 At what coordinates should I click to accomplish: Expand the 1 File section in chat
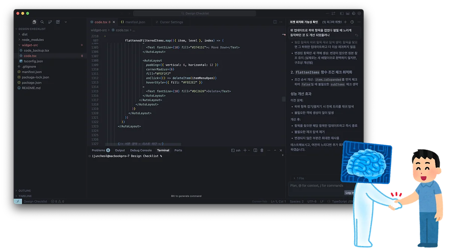299,179
